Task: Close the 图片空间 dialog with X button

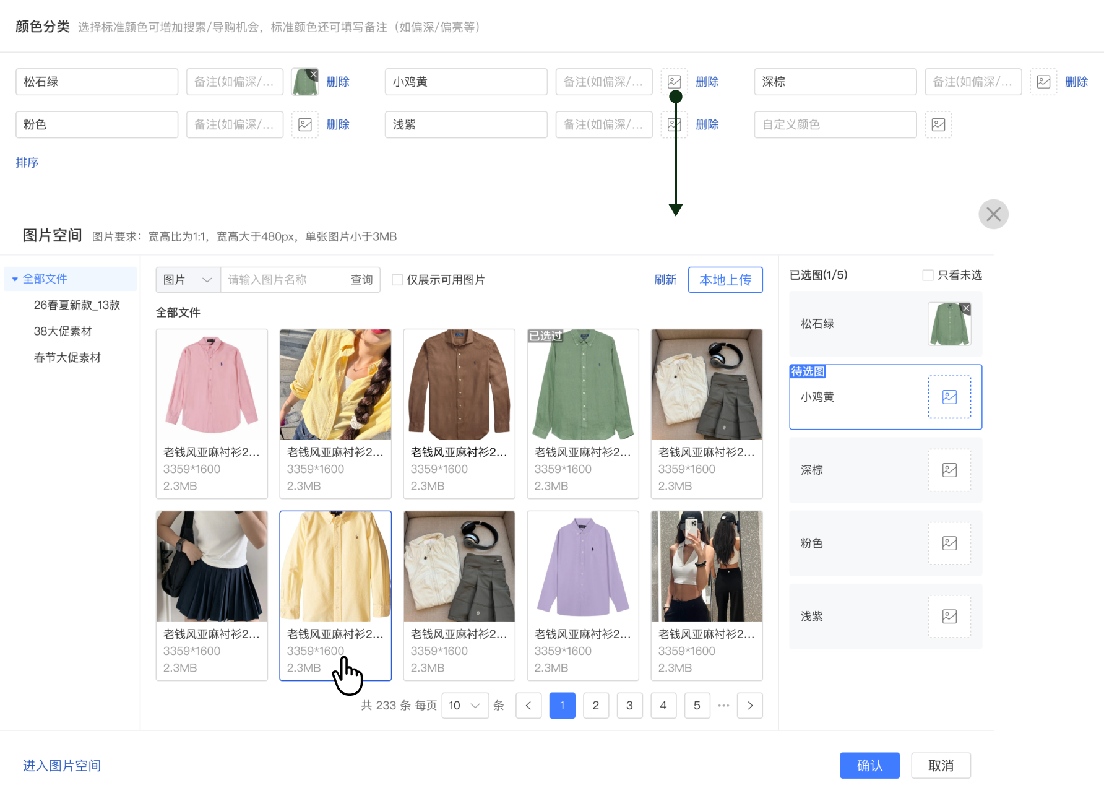Action: (994, 214)
